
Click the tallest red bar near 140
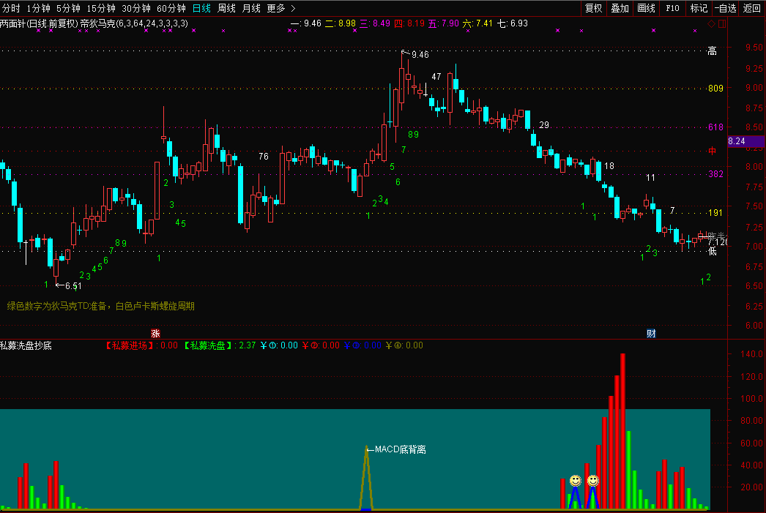click(x=623, y=432)
